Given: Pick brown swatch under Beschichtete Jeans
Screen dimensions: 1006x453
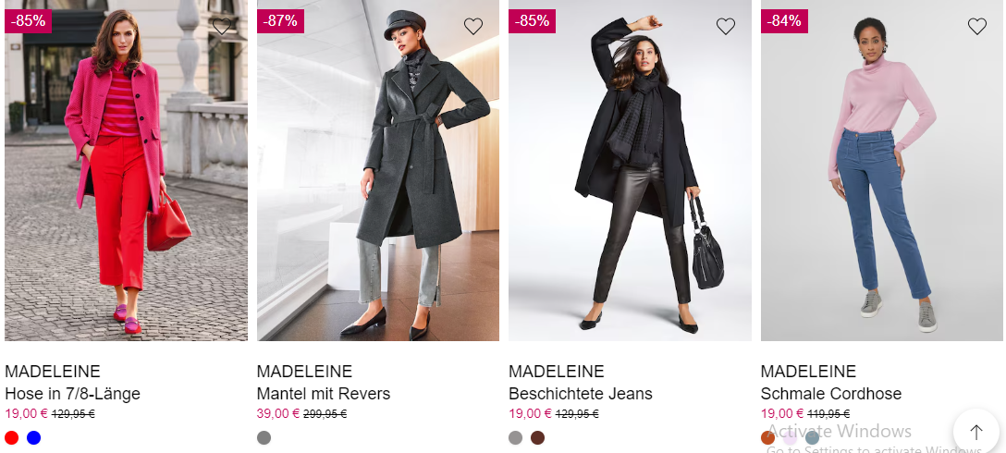Looking at the screenshot, I should coord(537,437).
